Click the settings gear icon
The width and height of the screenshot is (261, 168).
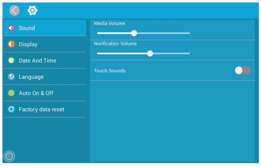point(32,11)
